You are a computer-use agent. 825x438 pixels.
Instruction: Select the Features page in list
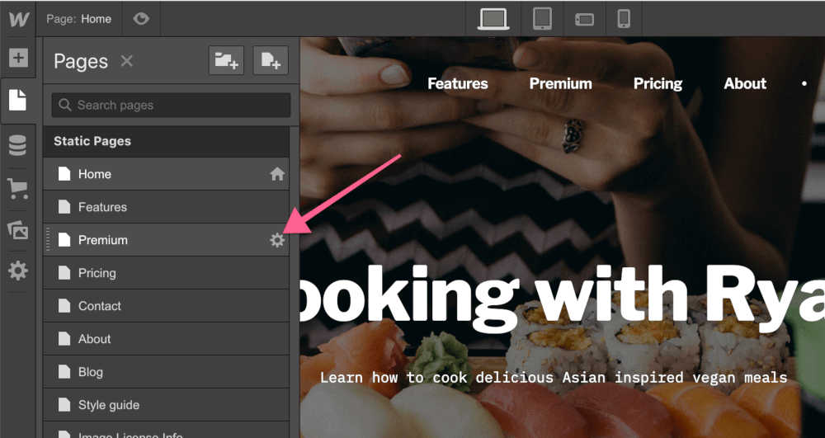click(x=102, y=207)
